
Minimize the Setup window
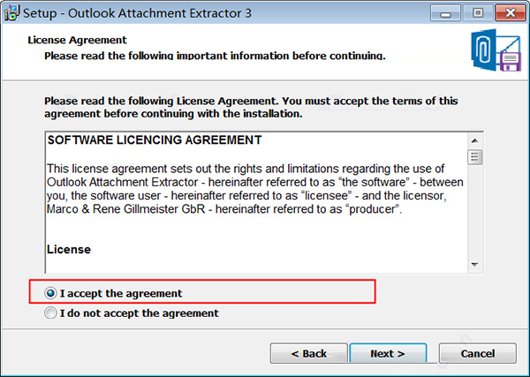445,13
